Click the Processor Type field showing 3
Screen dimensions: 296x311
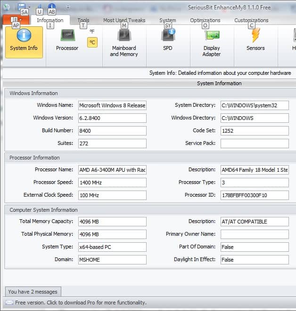pyautogui.click(x=255, y=183)
